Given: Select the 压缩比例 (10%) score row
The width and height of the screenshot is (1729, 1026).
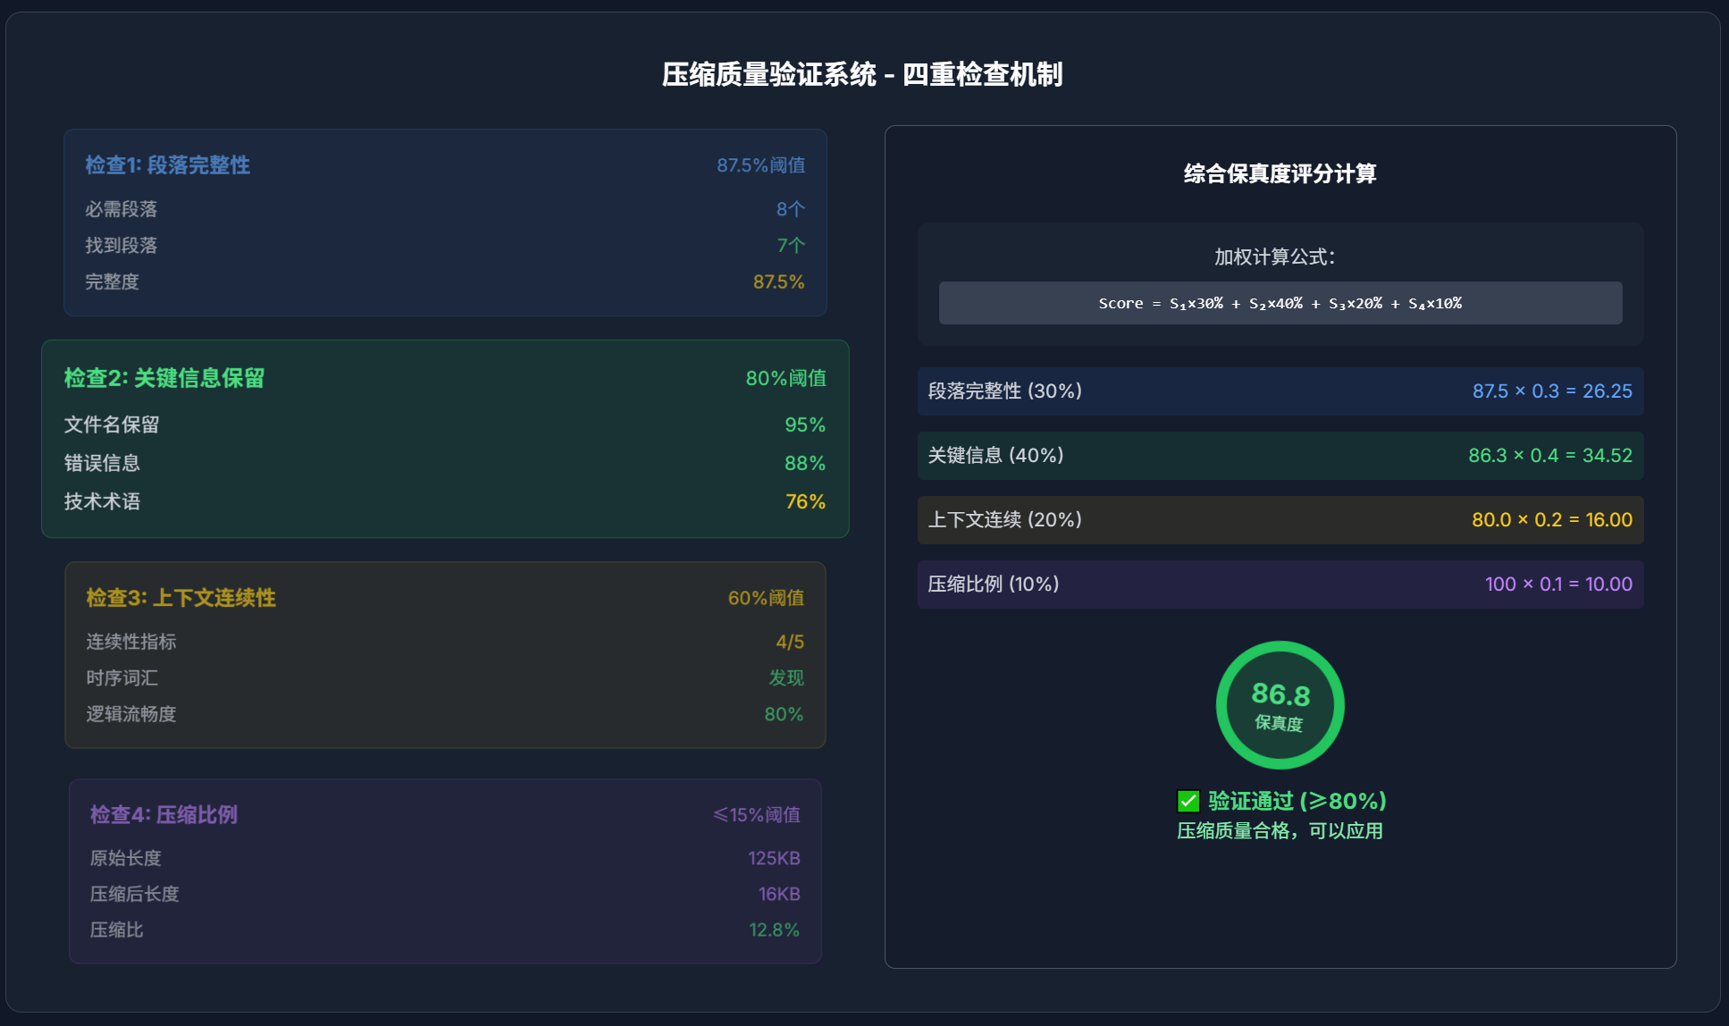Looking at the screenshot, I should tap(1280, 584).
